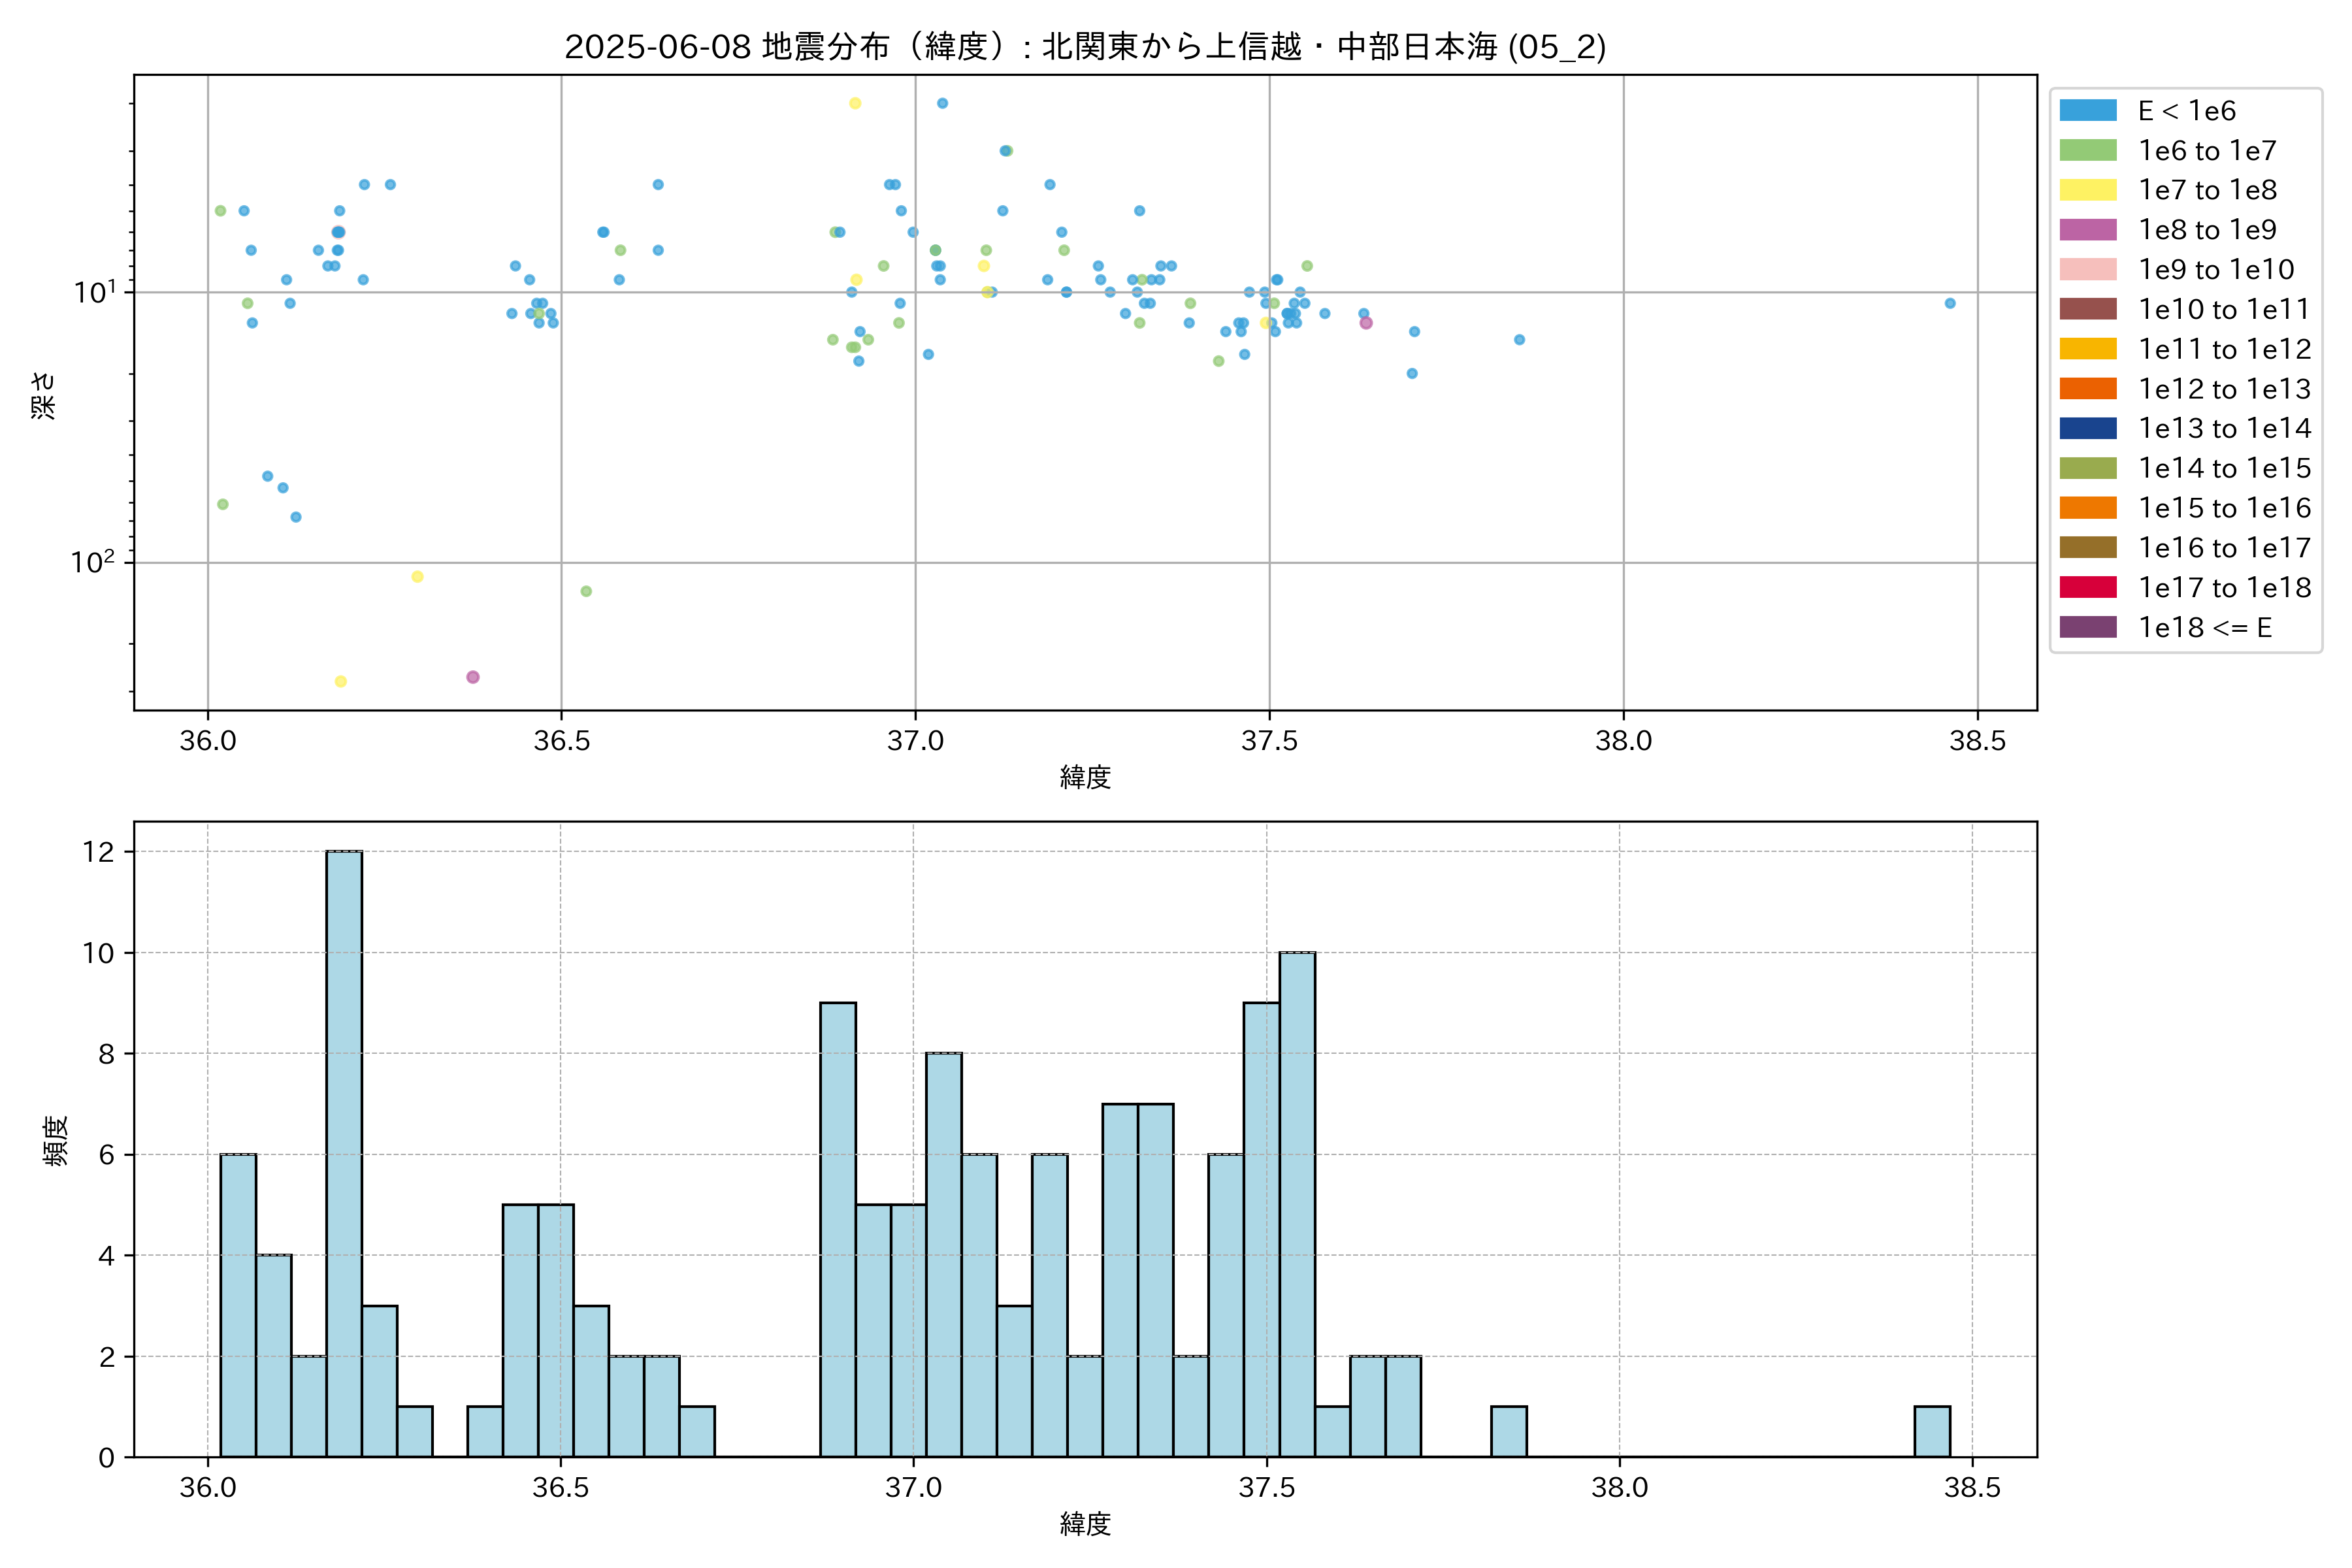
Task: Click the chart title text at top
Action: coord(1085,47)
